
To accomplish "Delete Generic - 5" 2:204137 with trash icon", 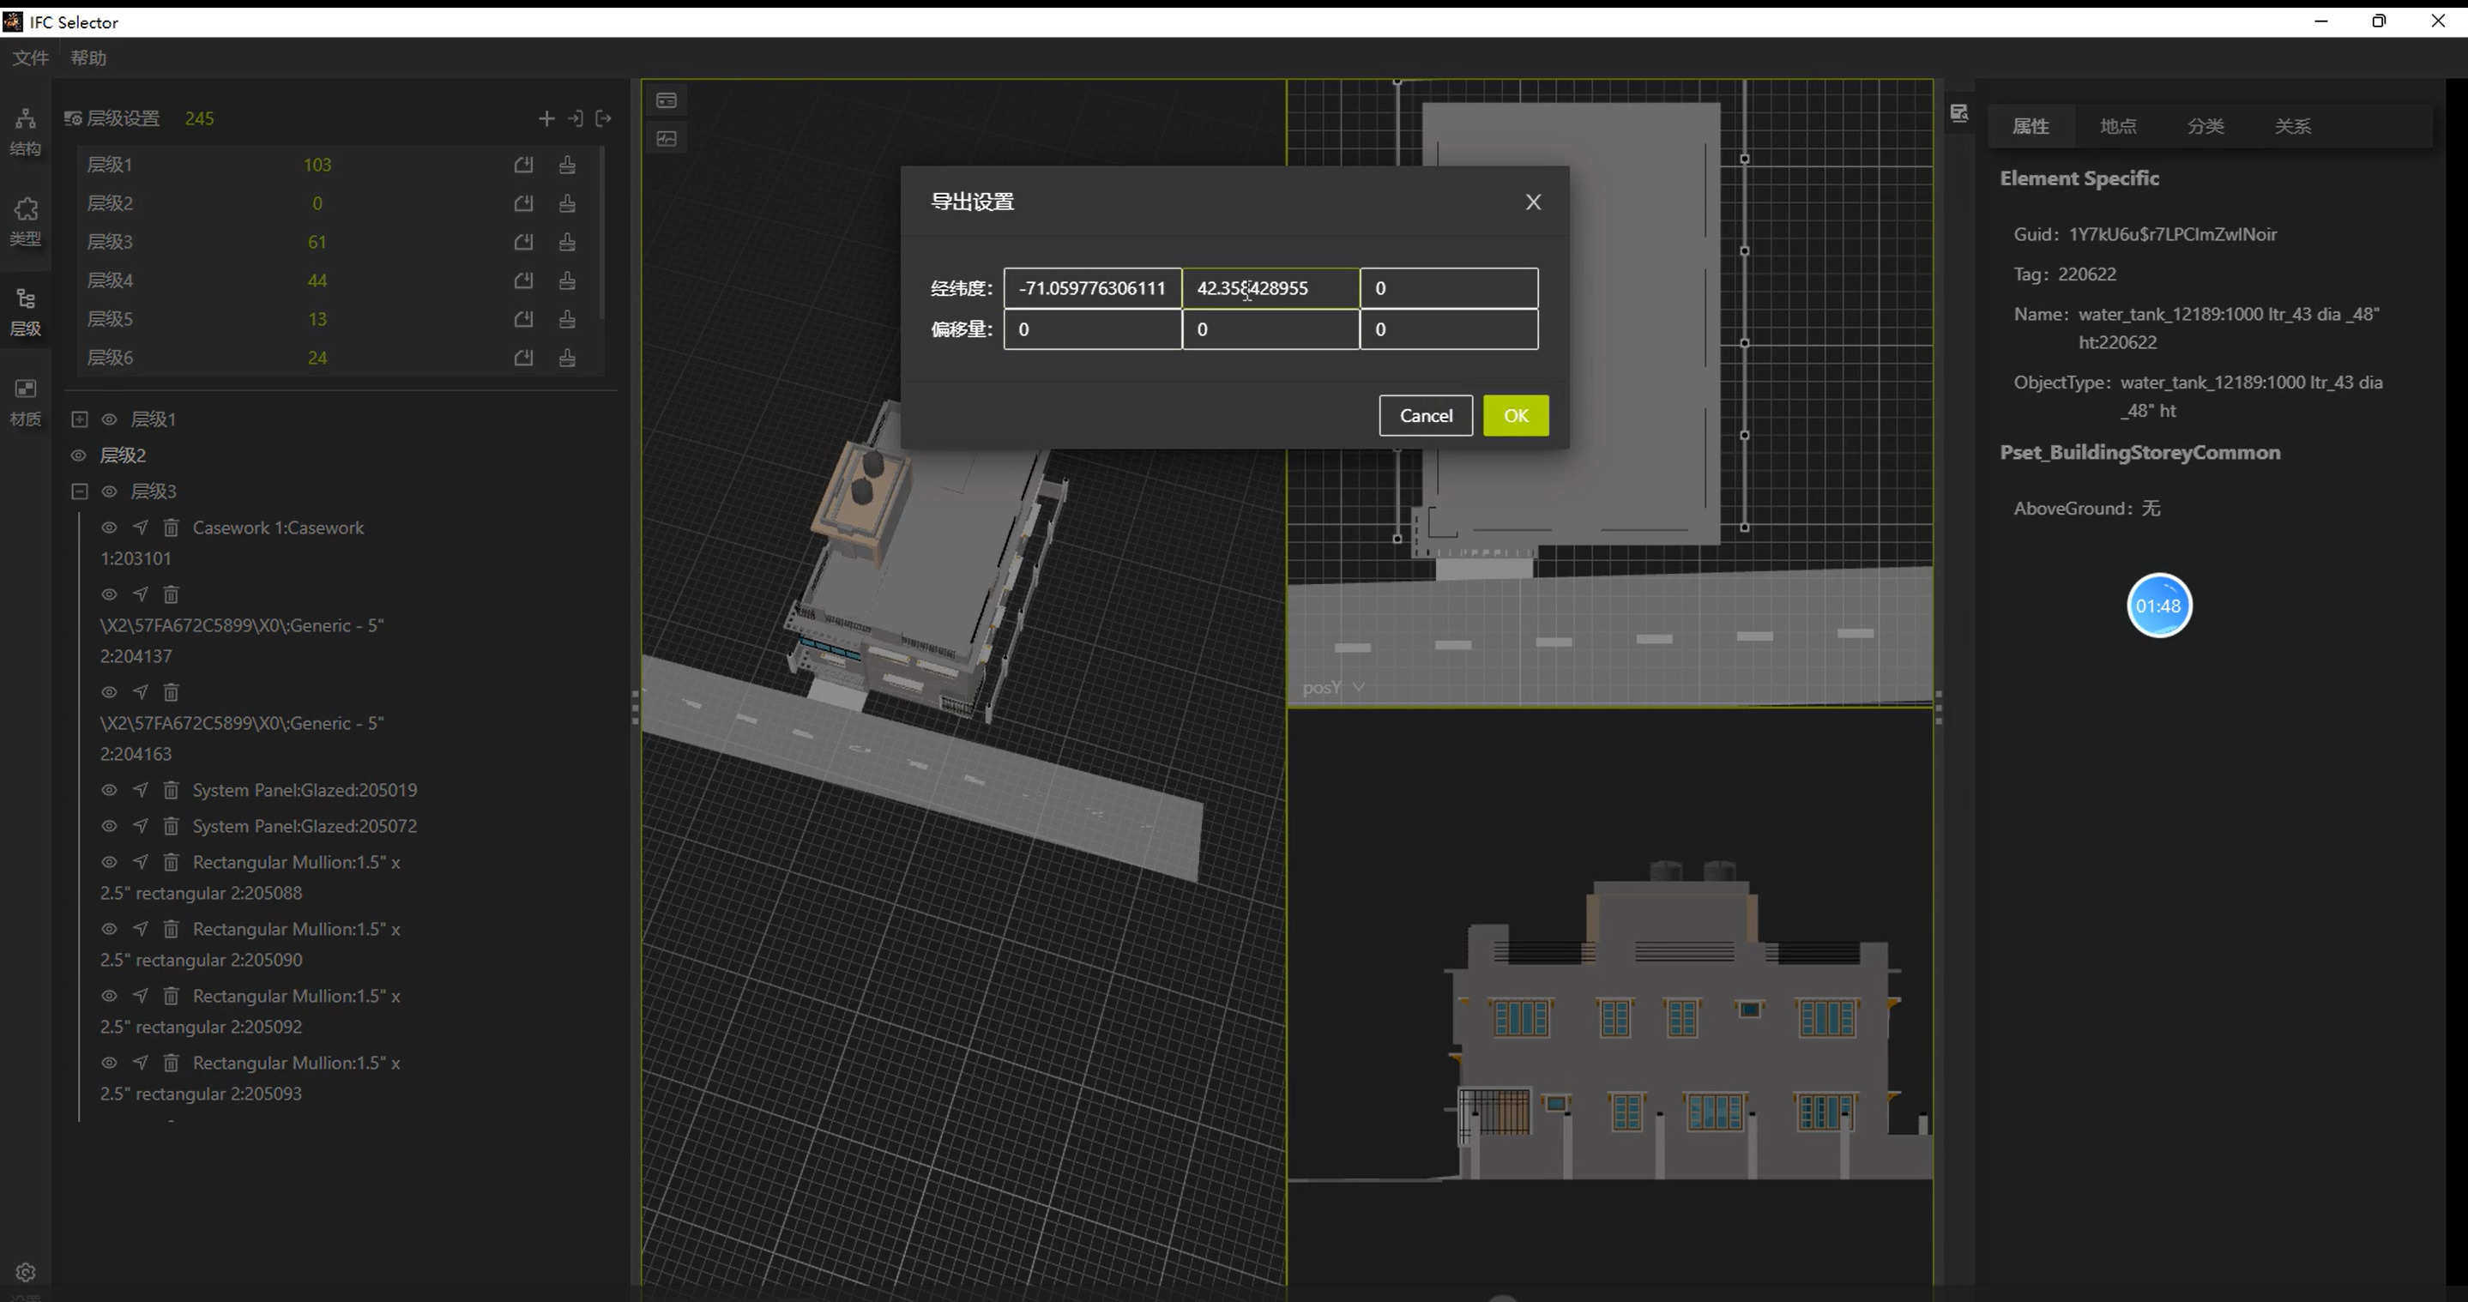I will pyautogui.click(x=172, y=594).
